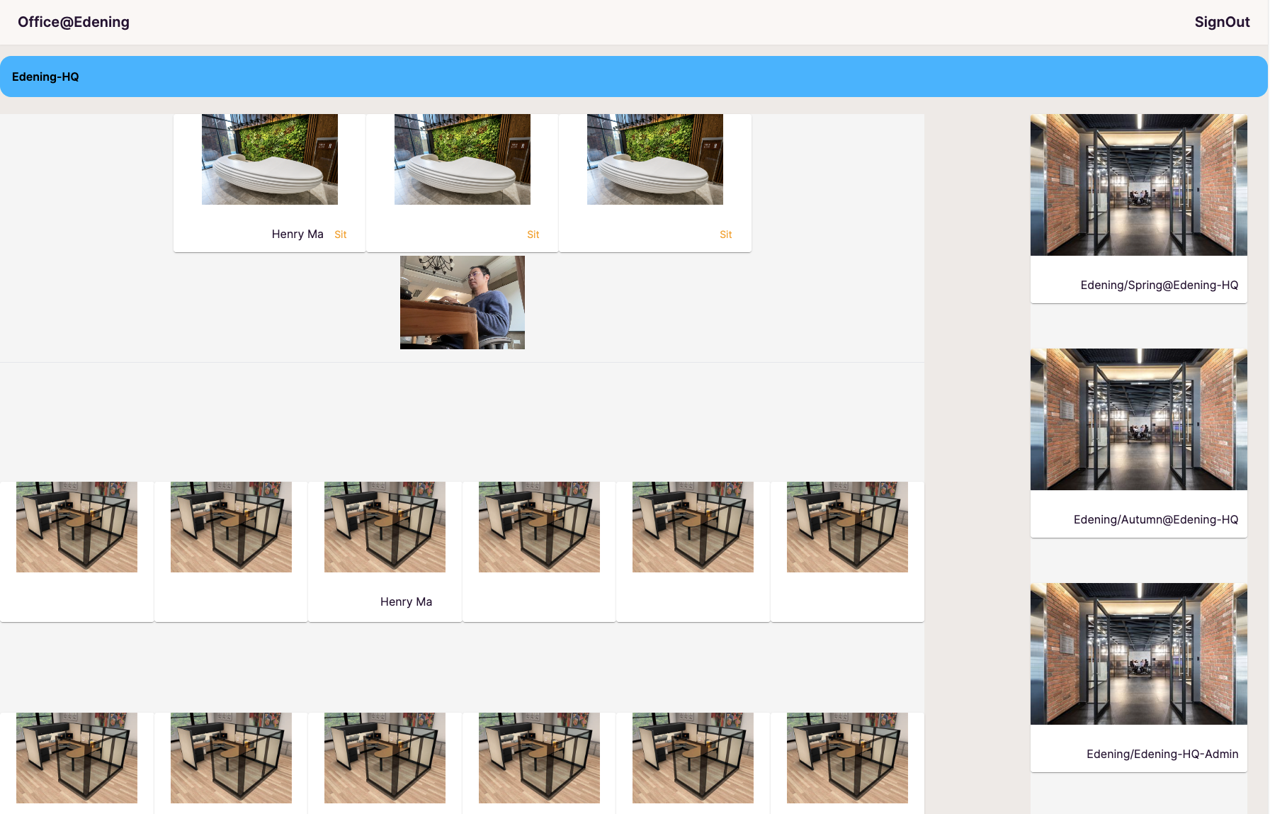The width and height of the screenshot is (1270, 814).
Task: Click Sit next to Henry Ma
Action: [340, 234]
